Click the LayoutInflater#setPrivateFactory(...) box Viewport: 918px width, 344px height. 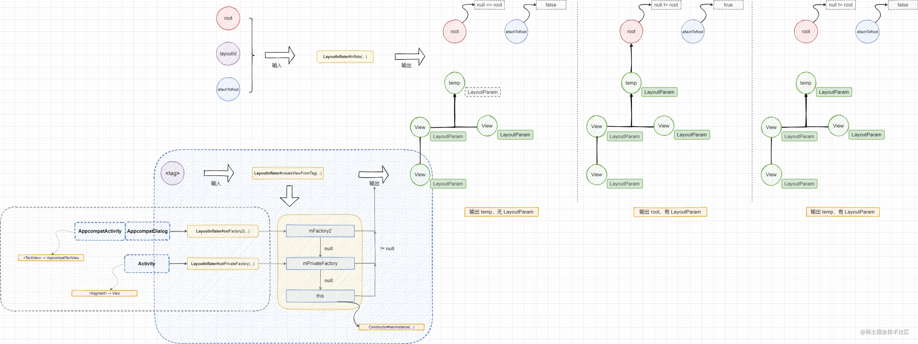pyautogui.click(x=223, y=264)
